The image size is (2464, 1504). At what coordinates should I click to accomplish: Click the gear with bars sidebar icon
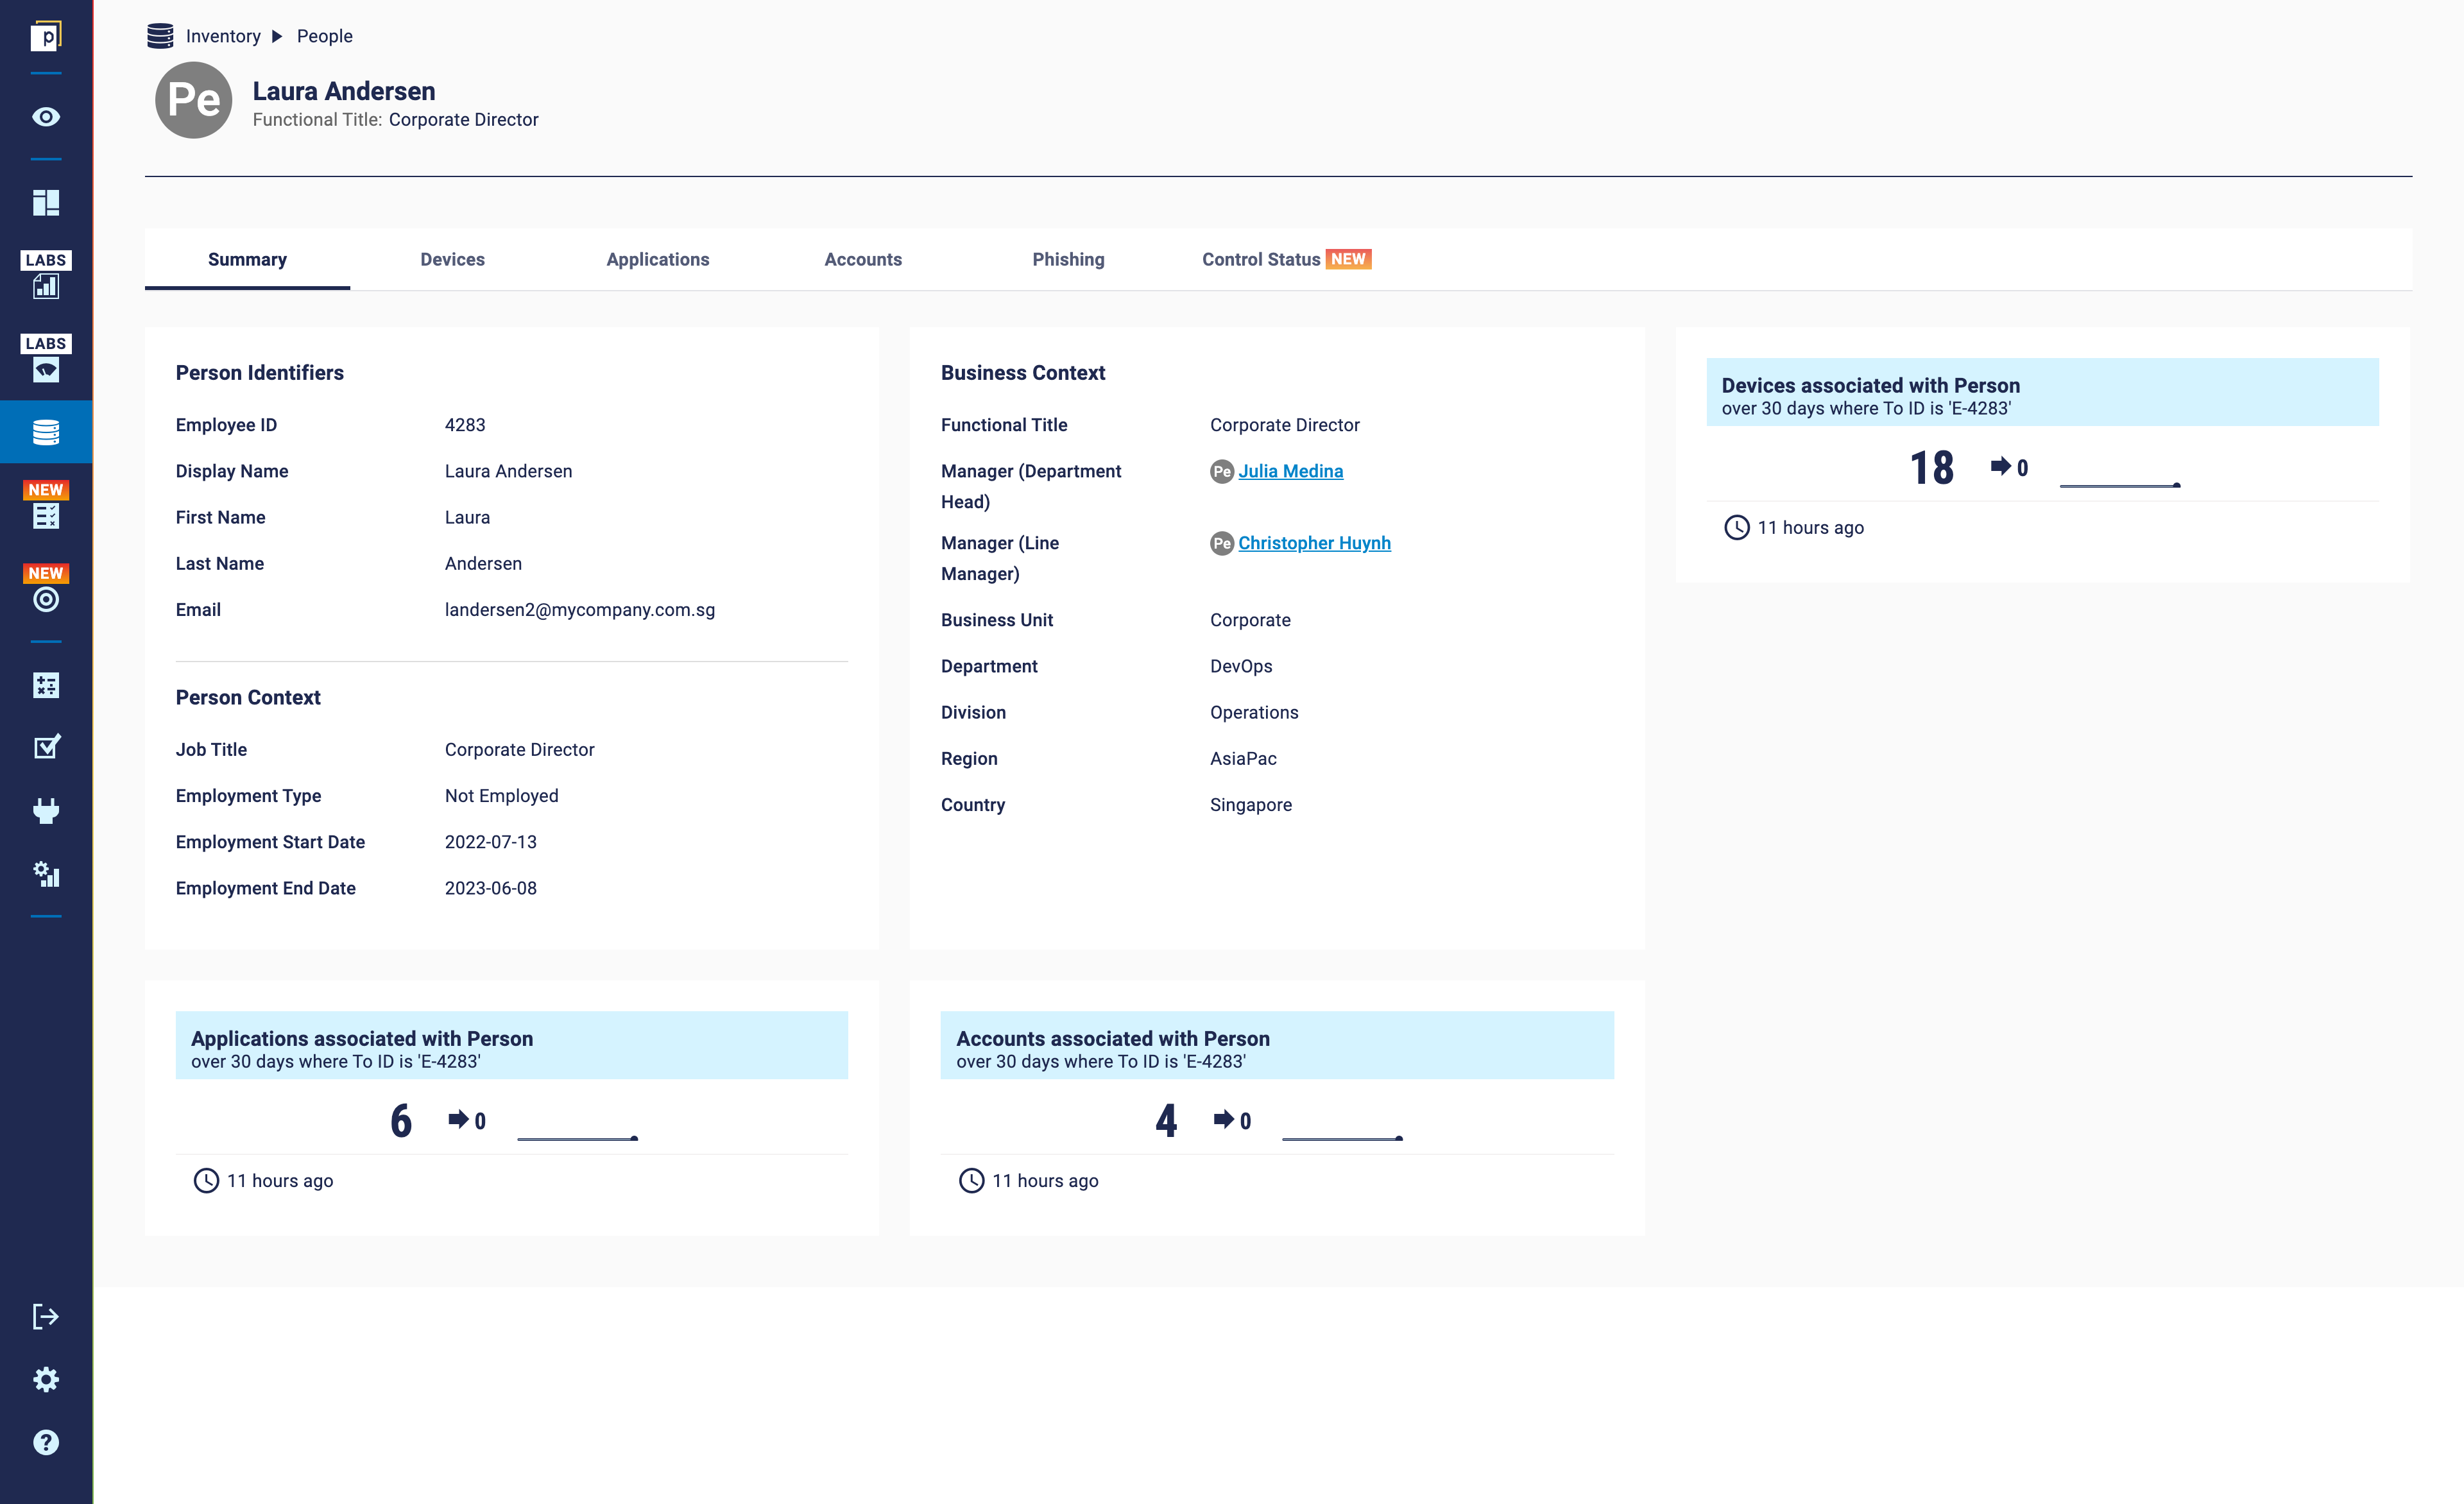[46, 874]
